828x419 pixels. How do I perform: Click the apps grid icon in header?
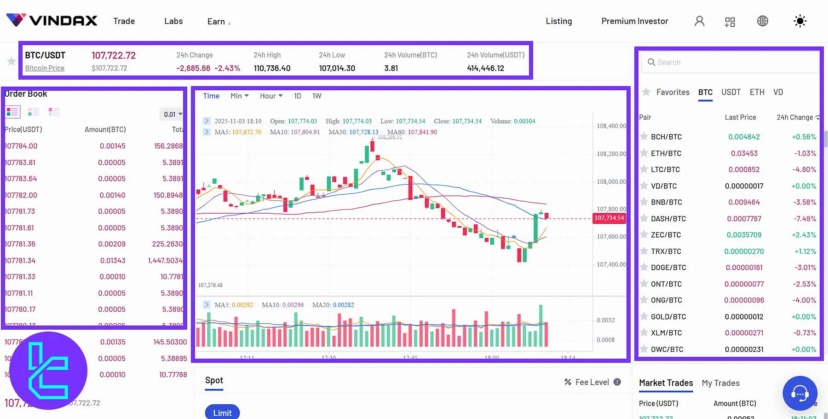730,21
